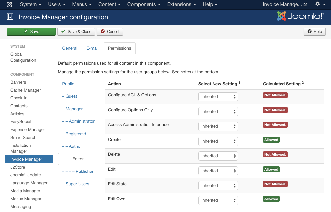Click the configuration sliders icon beside the page title
This screenshot has width=331, height=212.
click(10, 17)
